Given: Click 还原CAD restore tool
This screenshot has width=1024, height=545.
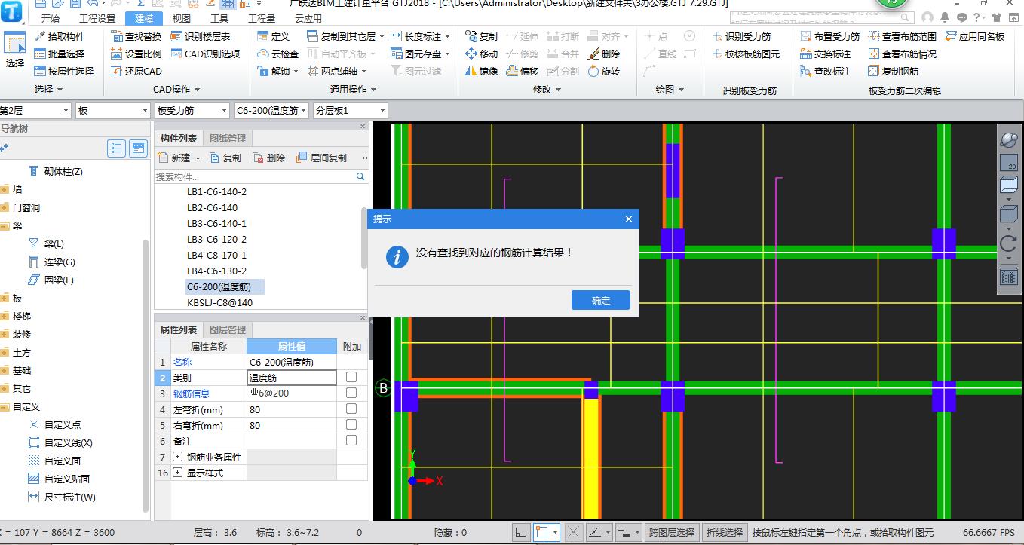Looking at the screenshot, I should (136, 71).
